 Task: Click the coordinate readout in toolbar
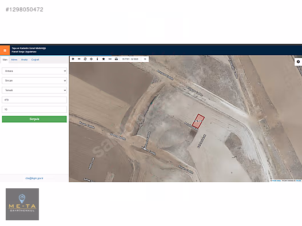(x=130, y=59)
